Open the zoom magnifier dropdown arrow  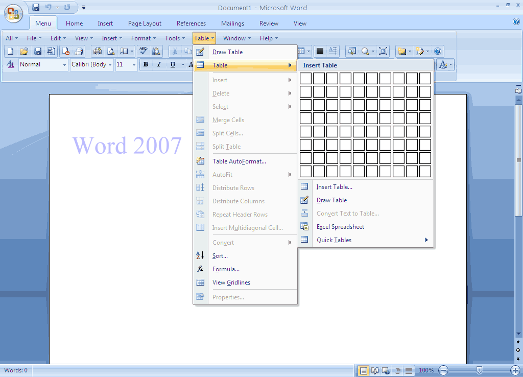coord(373,52)
